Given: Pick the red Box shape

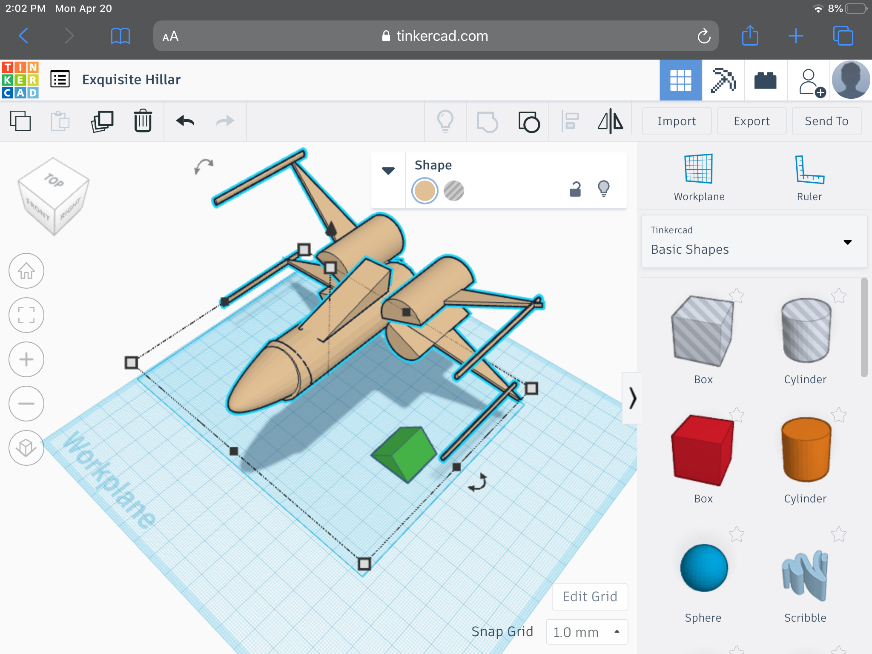Looking at the screenshot, I should [x=703, y=450].
